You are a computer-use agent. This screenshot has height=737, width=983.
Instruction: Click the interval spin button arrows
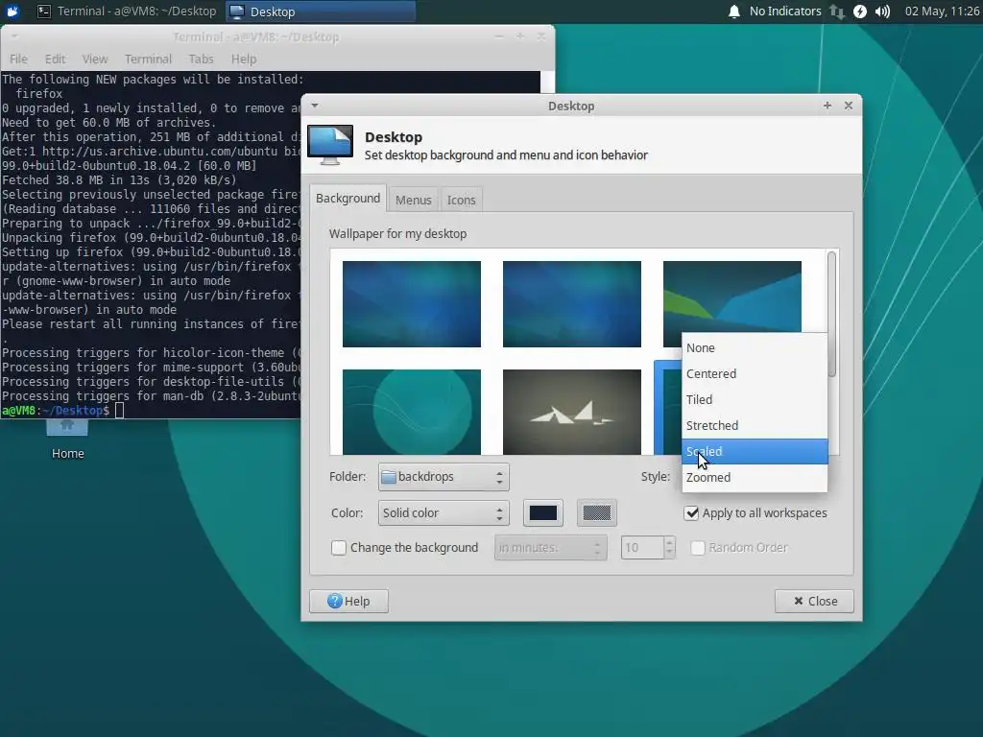(x=669, y=548)
